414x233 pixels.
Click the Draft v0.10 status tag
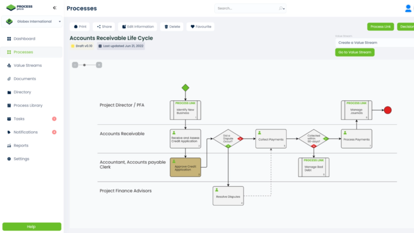tap(82, 46)
